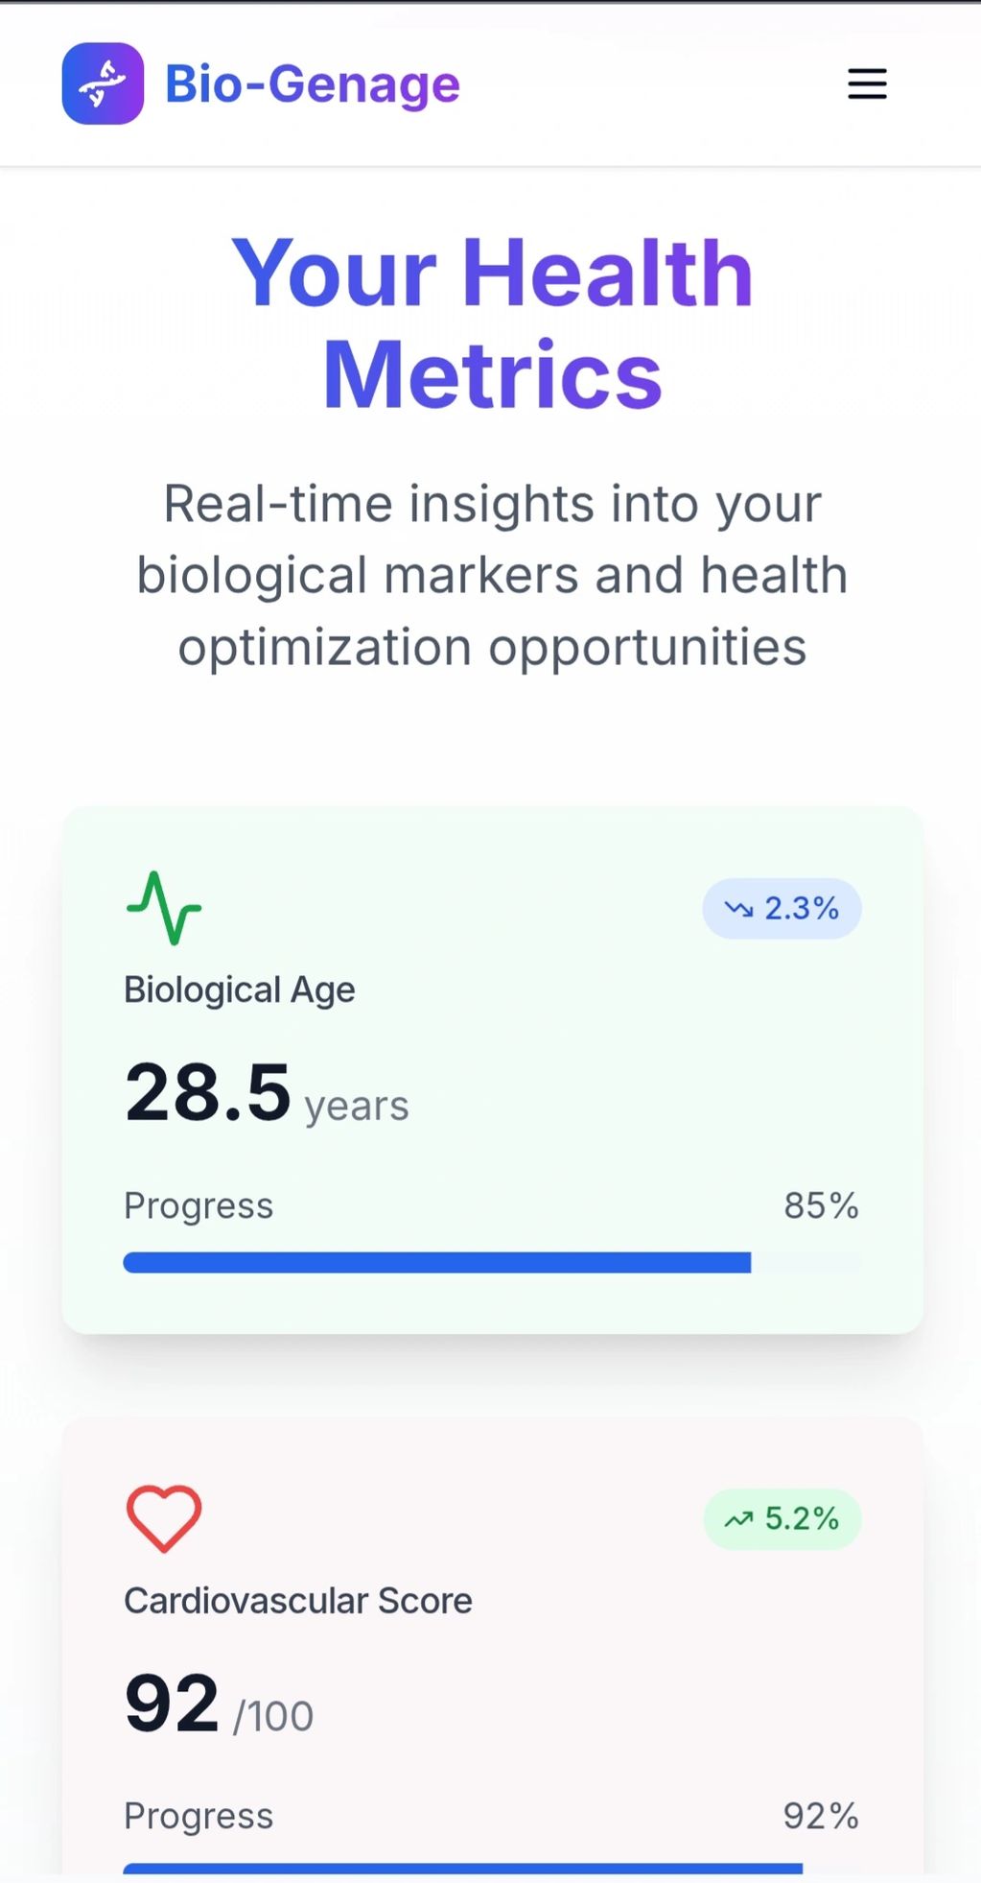Click the upward trend arrow icon
981x1883 pixels.
[738, 1519]
